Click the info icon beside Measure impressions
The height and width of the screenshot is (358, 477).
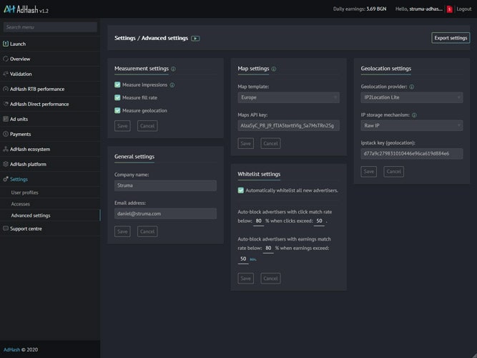(x=172, y=85)
